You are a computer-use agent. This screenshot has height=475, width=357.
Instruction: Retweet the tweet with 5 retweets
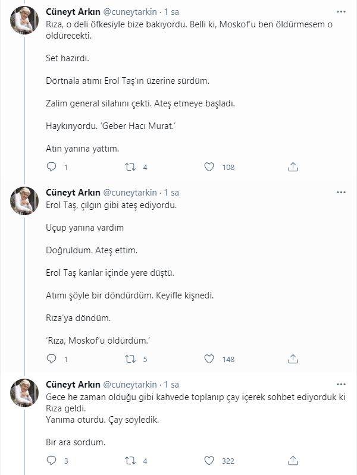coord(130,359)
